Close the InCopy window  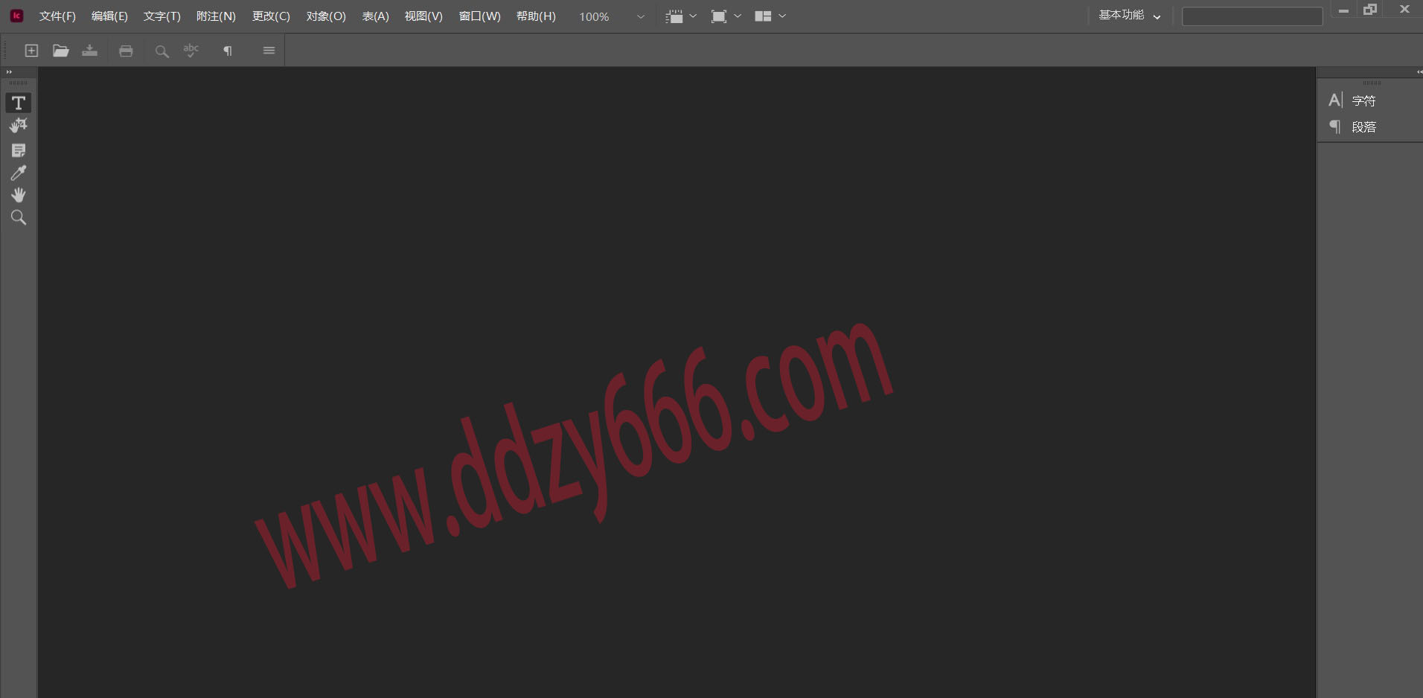pyautogui.click(x=1404, y=10)
